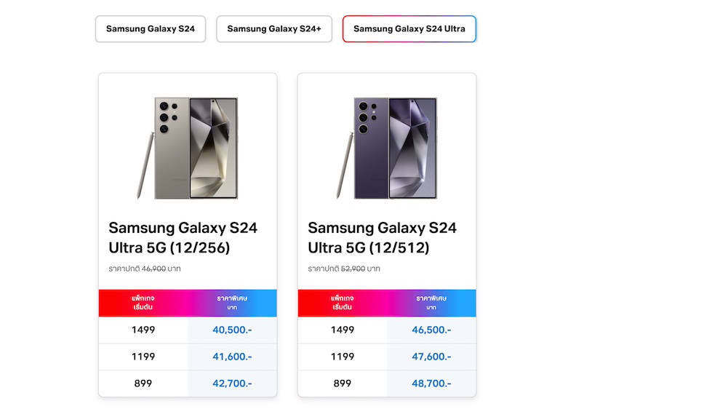Select the 47,600.- special price

431,357
